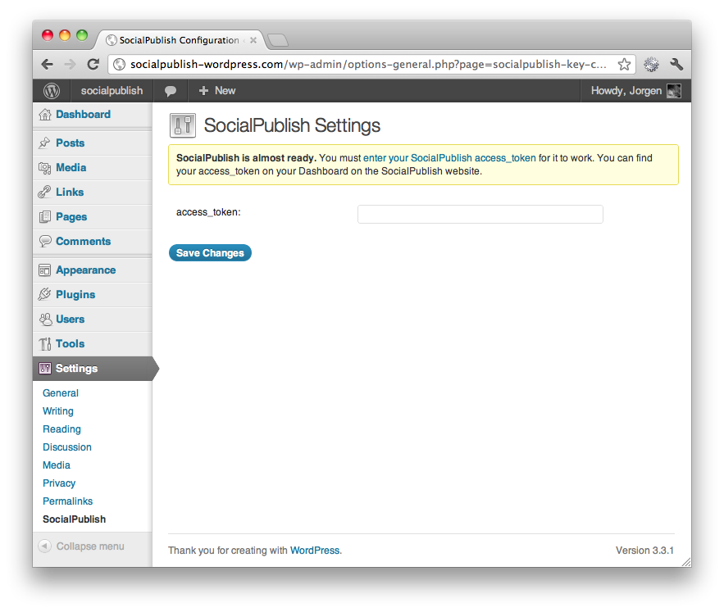Open the Users menu item

tap(71, 320)
